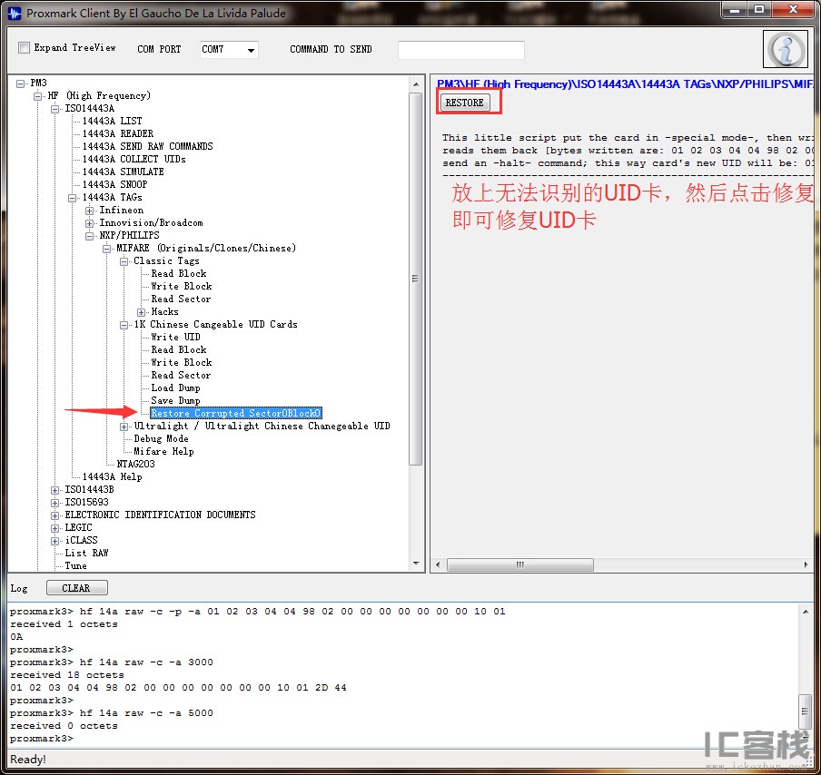Select NTAG203 tree item

tap(135, 464)
